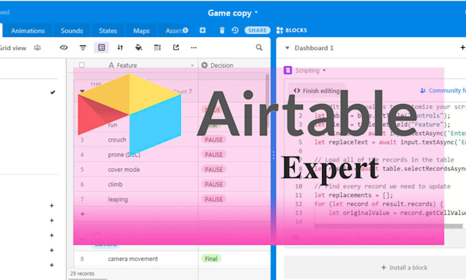The width and height of the screenshot is (466, 280).
Task: Click the arrow icon on the Asset tab
Action: (186, 30)
